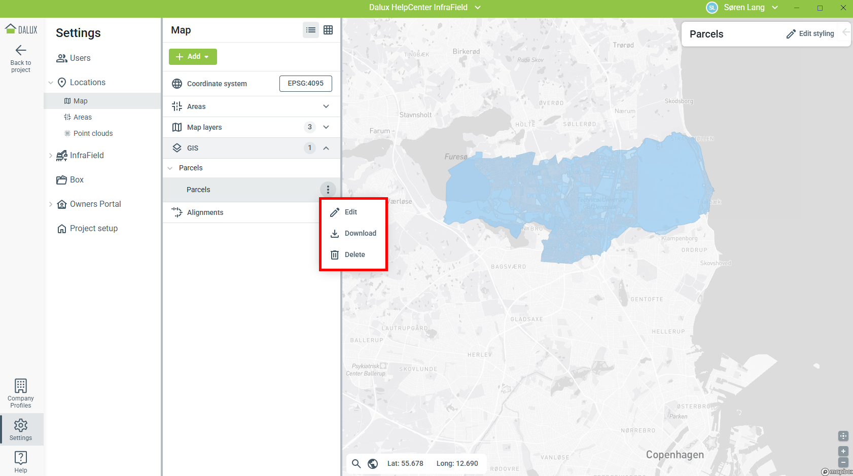The image size is (853, 476).
Task: Switch to list view in Map panel
Action: point(311,30)
